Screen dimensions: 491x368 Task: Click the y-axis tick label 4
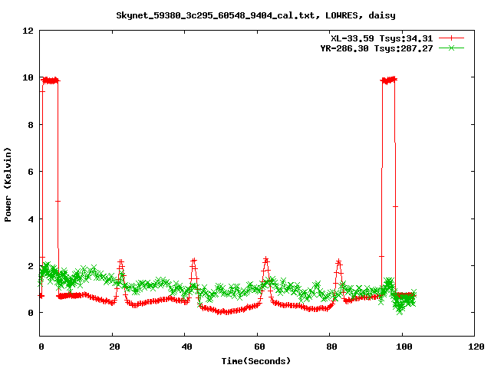pos(31,219)
